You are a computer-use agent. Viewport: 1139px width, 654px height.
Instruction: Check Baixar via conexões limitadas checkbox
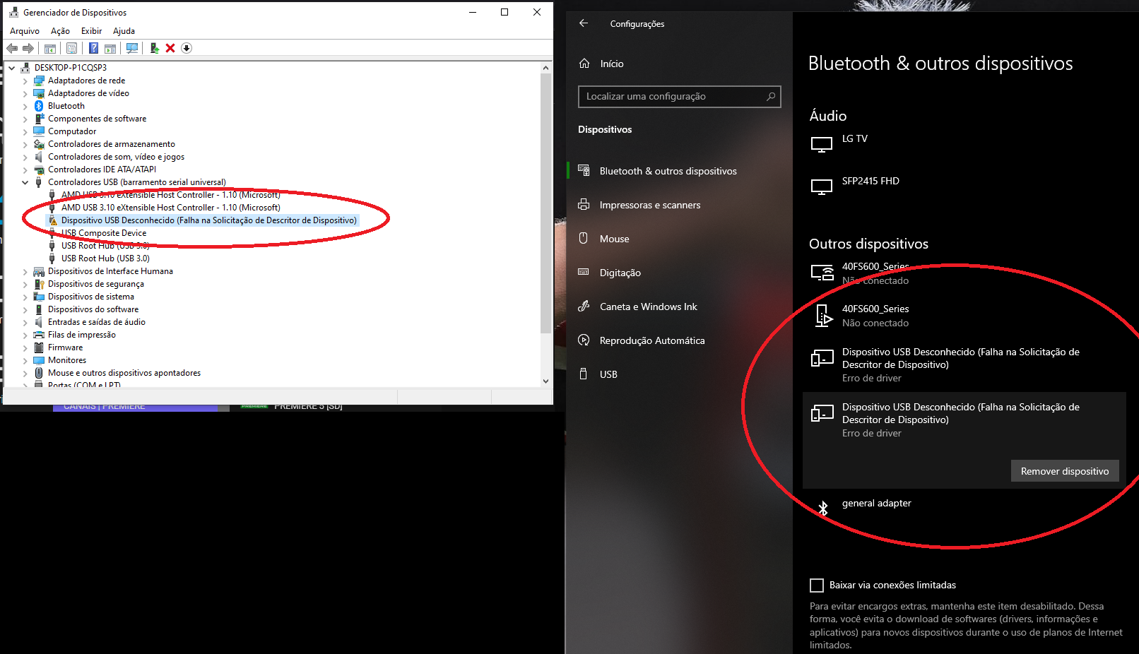click(x=817, y=585)
